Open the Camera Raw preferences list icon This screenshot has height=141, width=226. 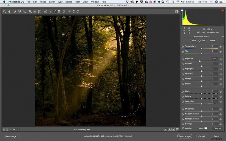click(x=69, y=11)
